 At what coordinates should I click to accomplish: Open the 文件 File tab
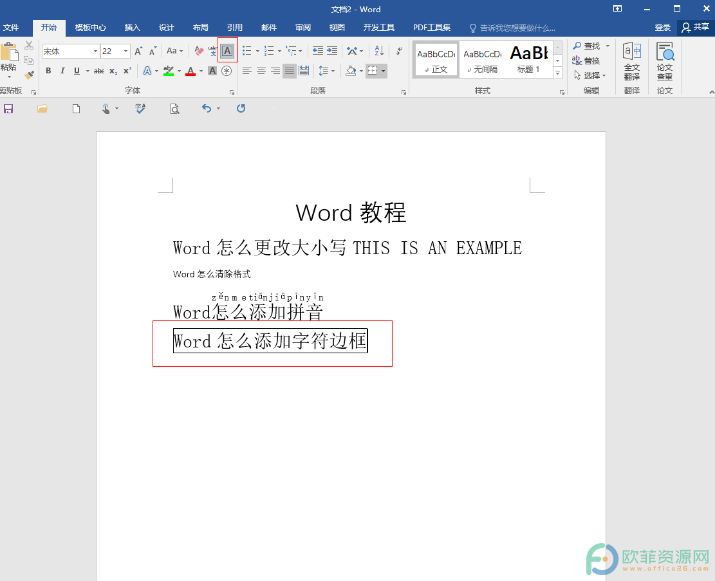click(11, 28)
